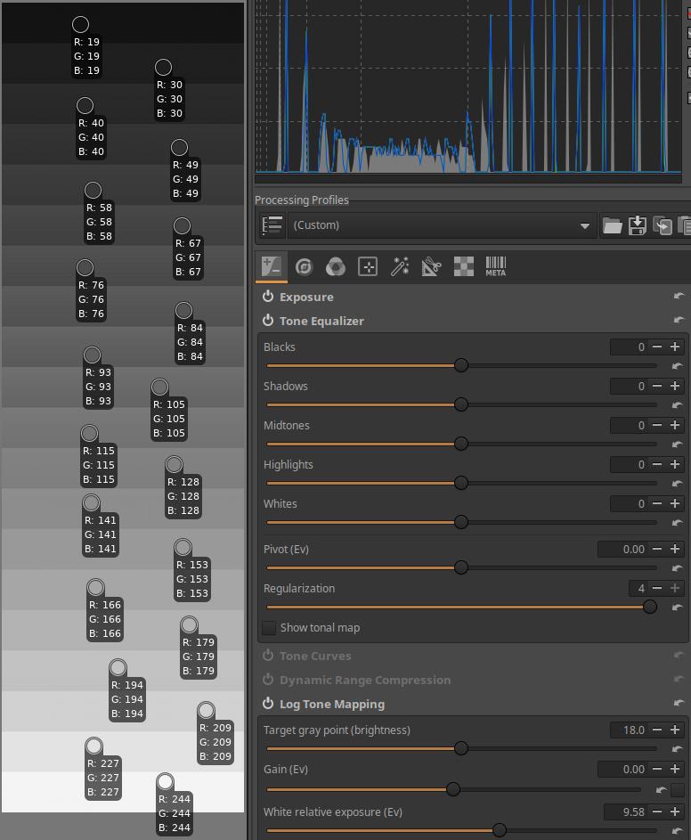Switch to the Color tab icon
This screenshot has height=840, width=691.
point(336,266)
